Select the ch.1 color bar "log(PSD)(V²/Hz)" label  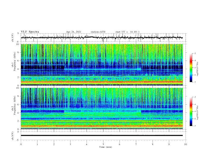pos(198,69)
